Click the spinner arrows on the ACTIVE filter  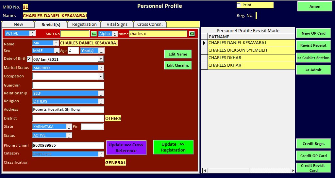tap(32, 33)
